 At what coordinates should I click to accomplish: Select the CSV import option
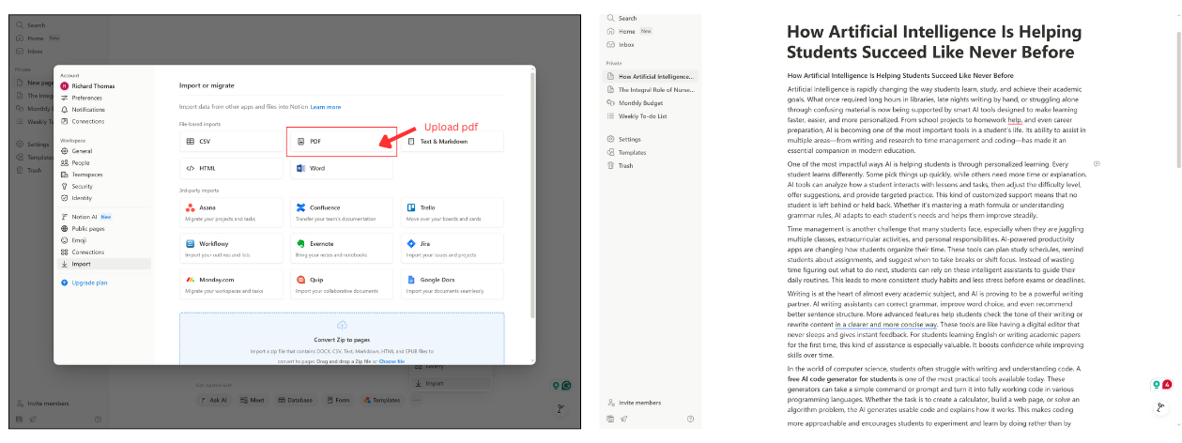(231, 141)
